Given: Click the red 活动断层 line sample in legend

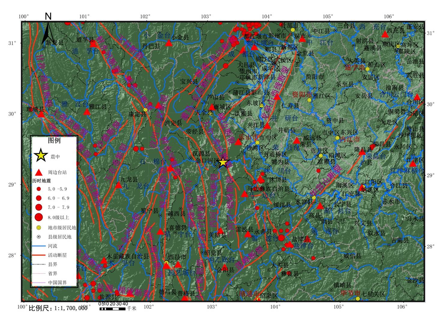Looking at the screenshot, I should 39,255.
